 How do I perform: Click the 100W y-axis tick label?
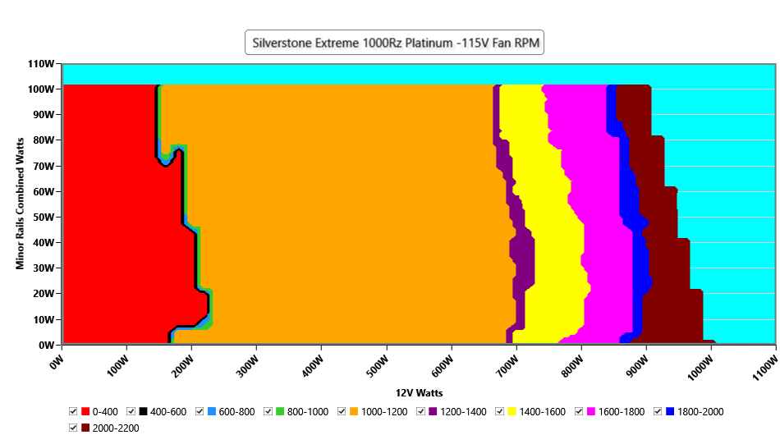point(41,89)
